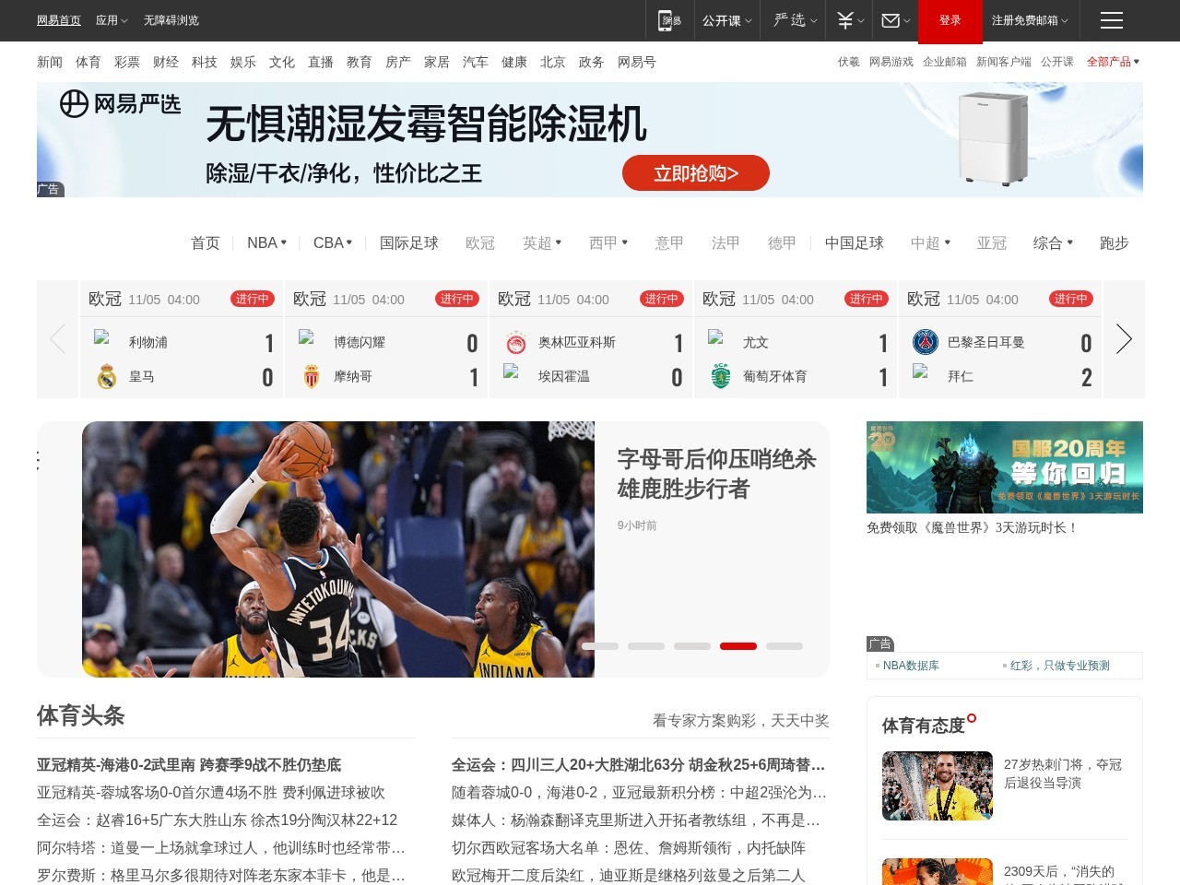Click the ¥ currency icon in top bar
Screen dimensions: 1180x885
(846, 19)
